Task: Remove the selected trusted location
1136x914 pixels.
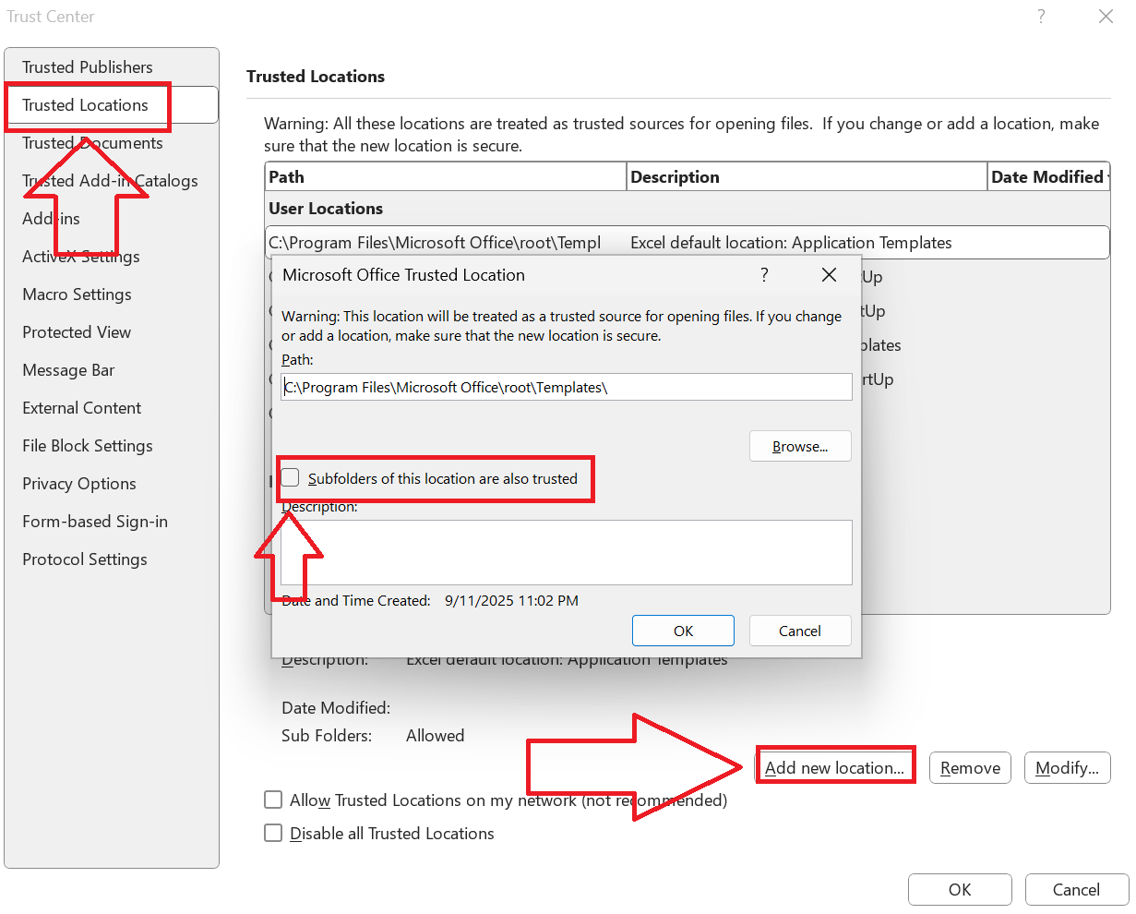Action: [969, 767]
